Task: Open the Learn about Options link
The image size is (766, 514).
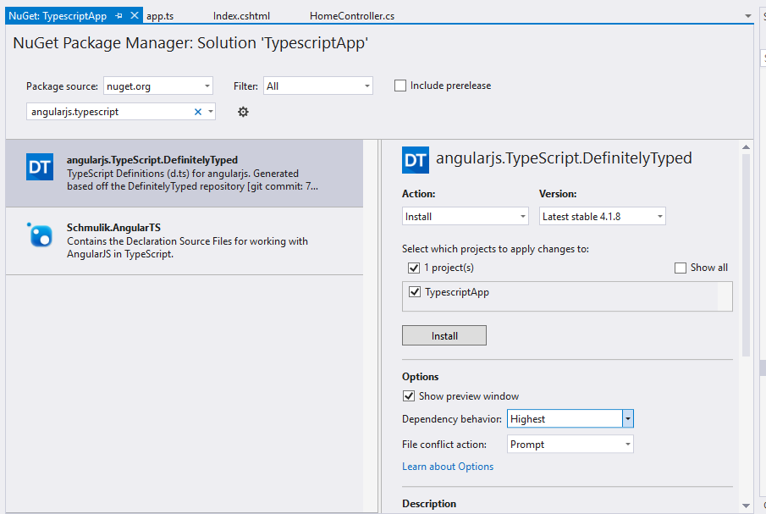Action: 448,467
